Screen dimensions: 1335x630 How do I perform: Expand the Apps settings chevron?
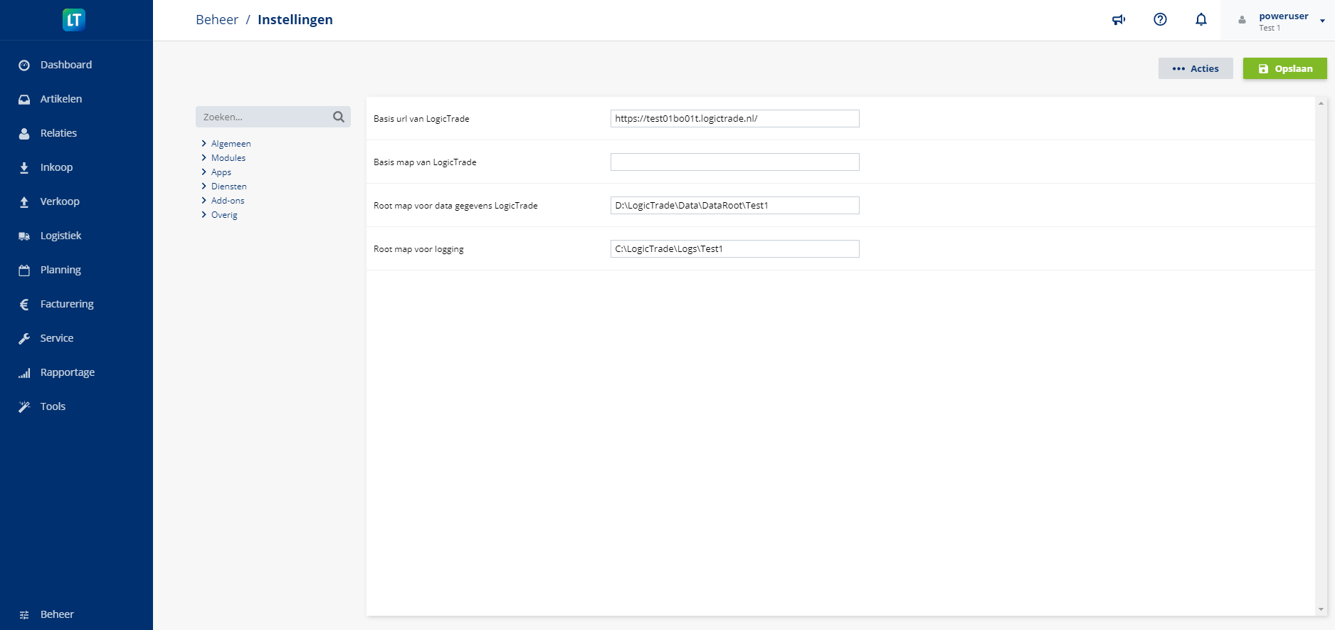tap(204, 172)
